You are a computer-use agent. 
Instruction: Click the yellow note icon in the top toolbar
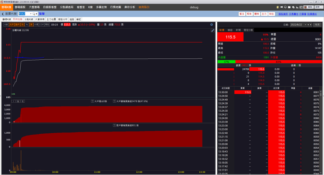pyautogui.click(x=278, y=7)
